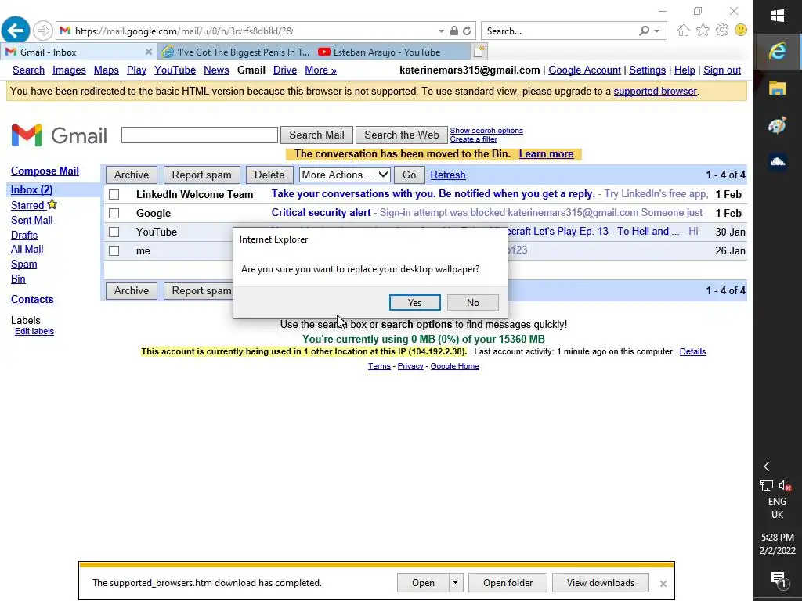The width and height of the screenshot is (802, 601).
Task: Open Compose Mail
Action: pyautogui.click(x=45, y=171)
